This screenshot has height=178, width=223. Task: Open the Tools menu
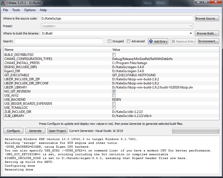pos(16,10)
